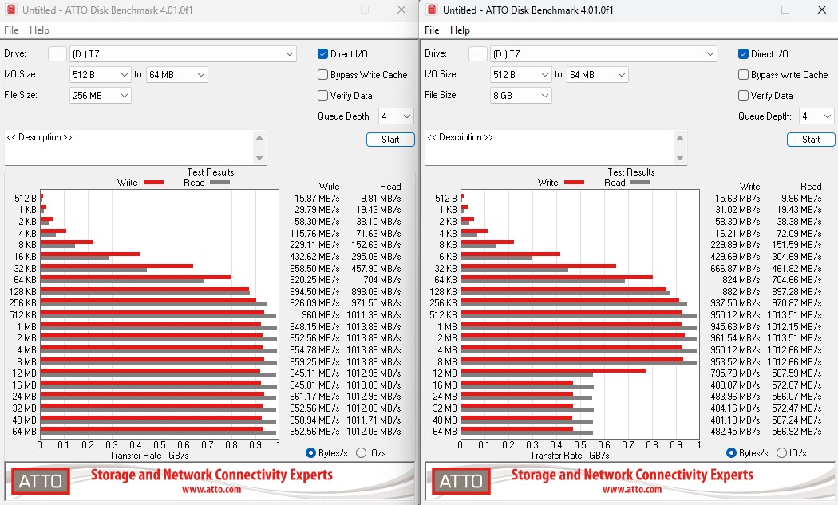Viewport: 838px width, 505px height.
Task: Start the benchmark in left window
Action: [x=390, y=140]
